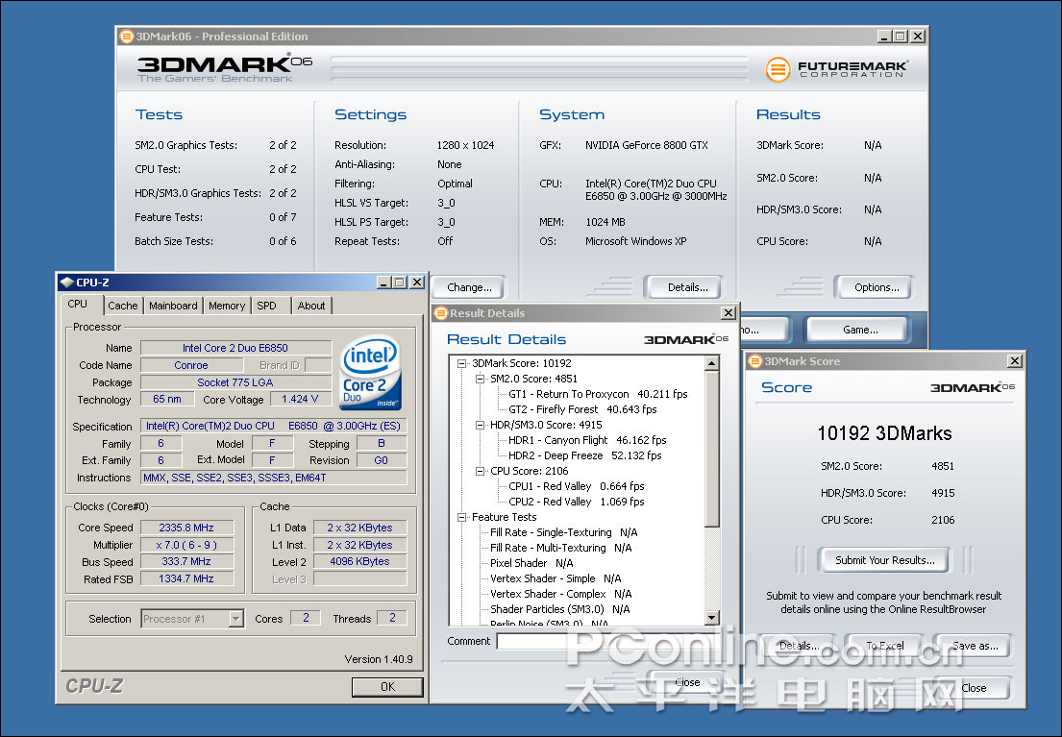
Task: Click the CPU-Z title bar icon
Action: coord(66,283)
